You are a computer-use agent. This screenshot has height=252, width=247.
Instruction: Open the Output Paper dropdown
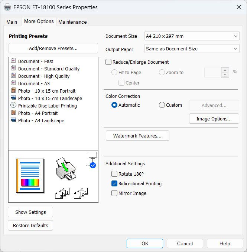click(x=192, y=49)
